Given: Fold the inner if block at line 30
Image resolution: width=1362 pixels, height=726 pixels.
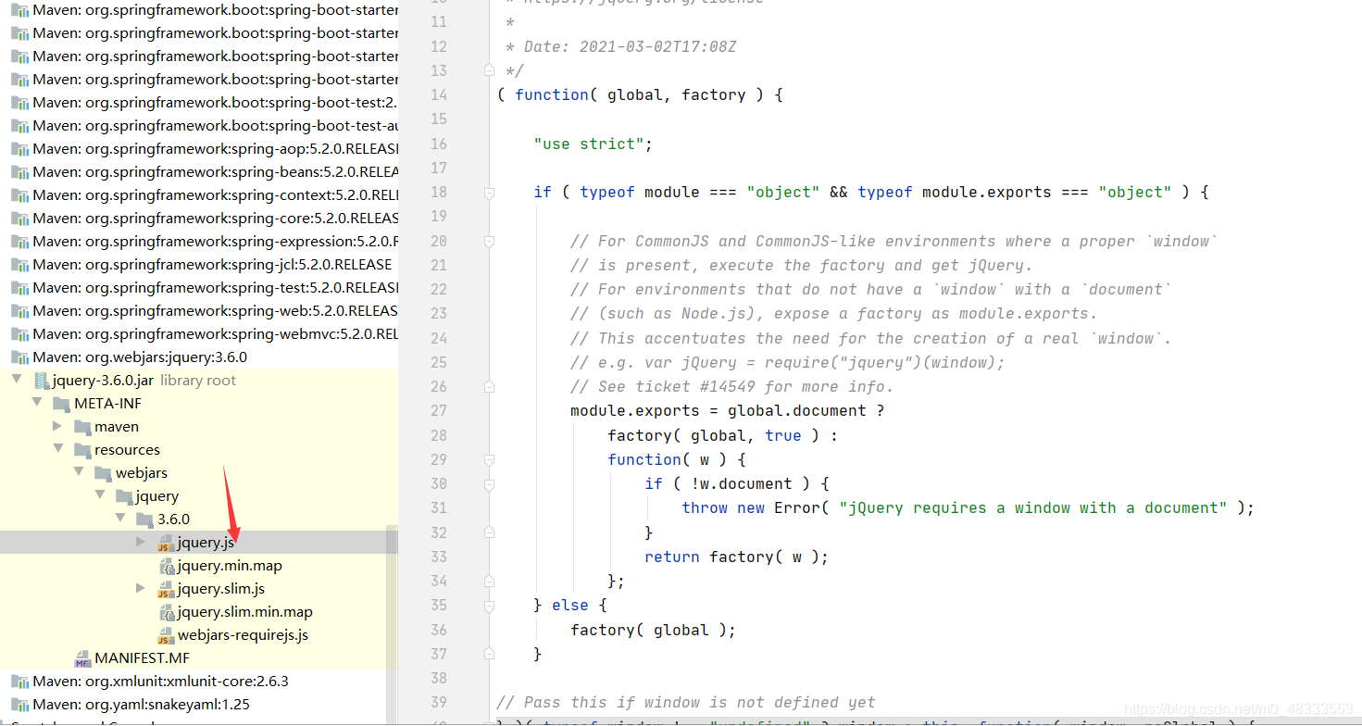Looking at the screenshot, I should 489,483.
